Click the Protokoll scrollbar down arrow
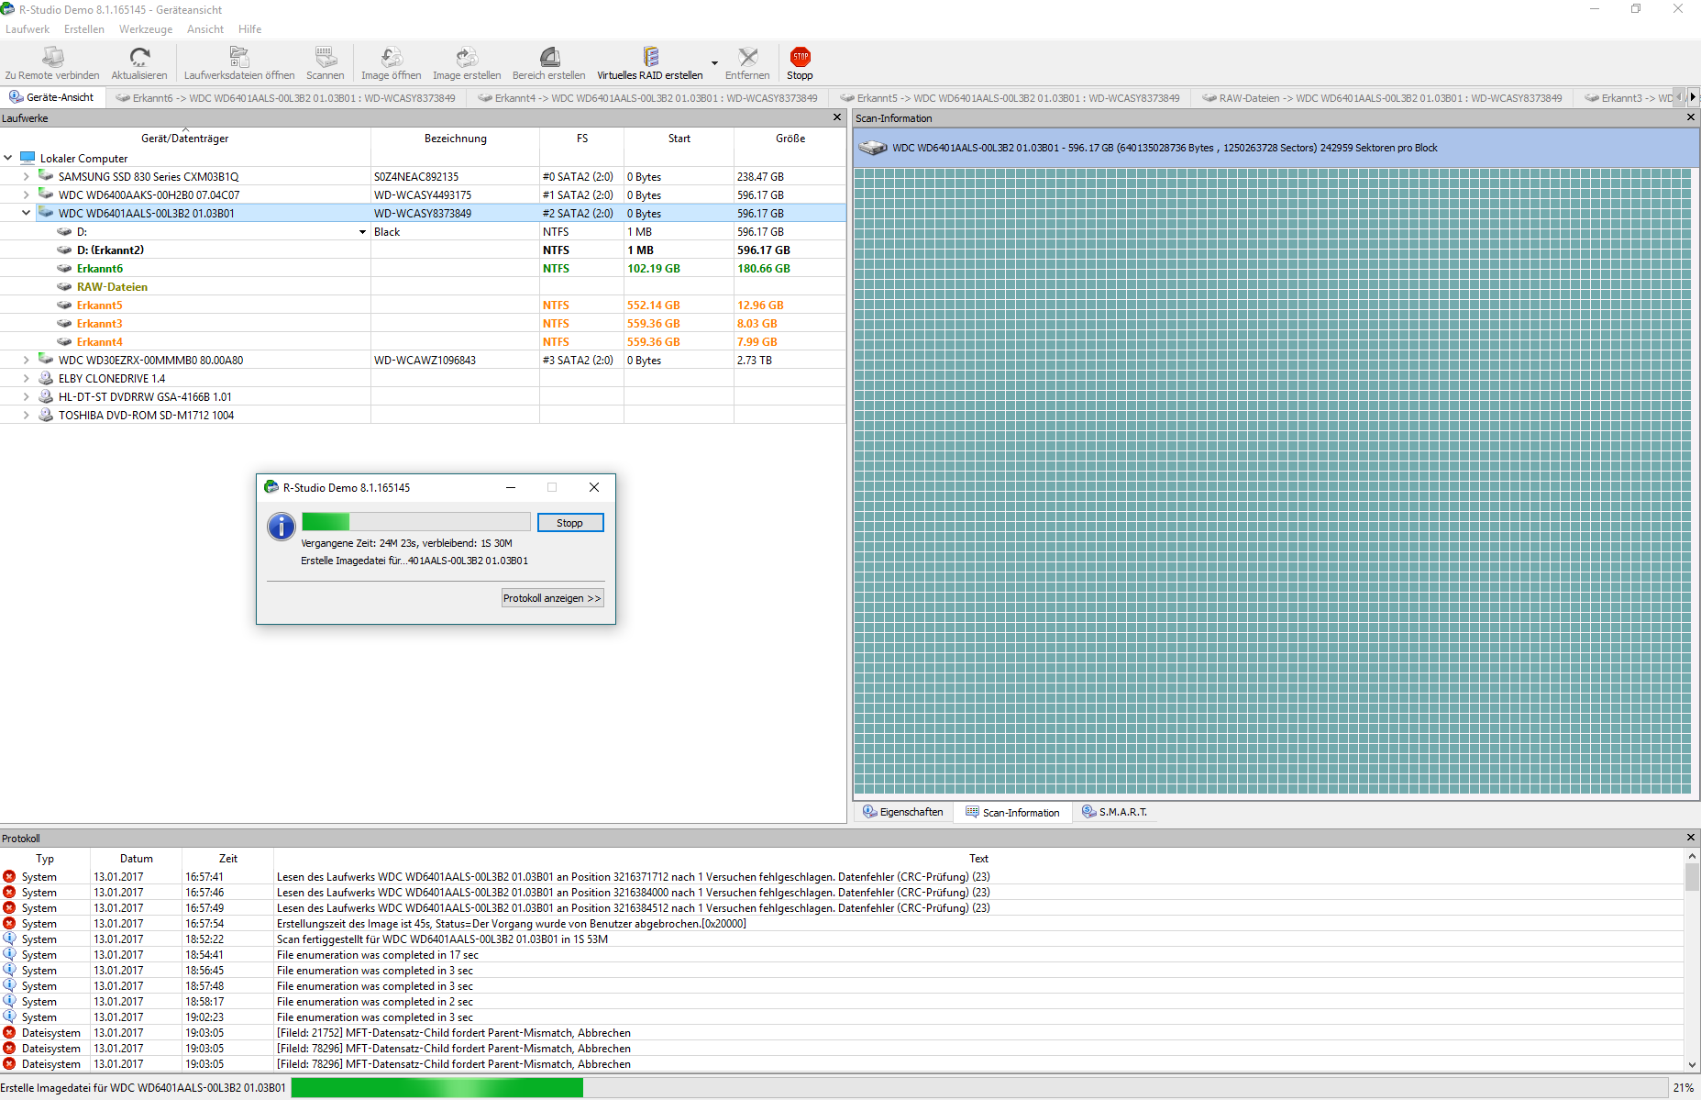 tap(1692, 1065)
